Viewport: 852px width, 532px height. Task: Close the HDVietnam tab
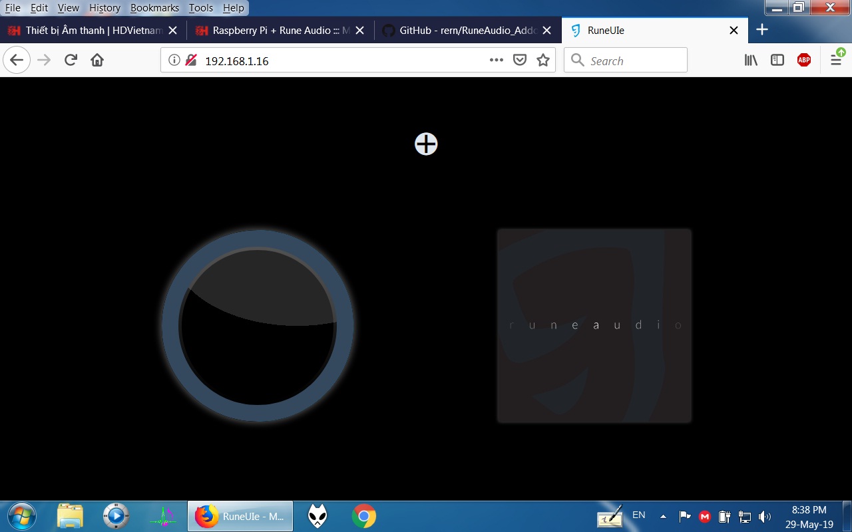(172, 31)
